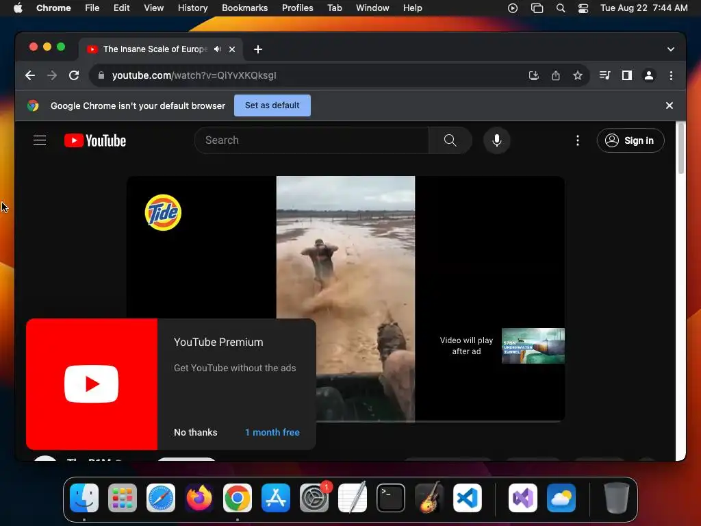Mute the tab via speaker icon
Screen dimensions: 701x526
(x=217, y=49)
